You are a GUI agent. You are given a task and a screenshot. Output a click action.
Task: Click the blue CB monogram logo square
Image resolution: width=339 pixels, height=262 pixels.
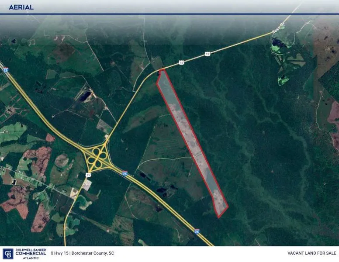point(7,254)
